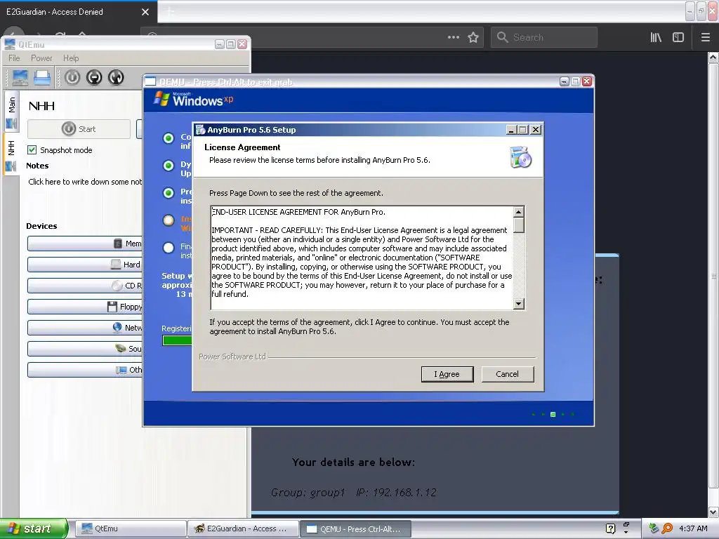Expand the Memory device section
This screenshot has width=719, height=539.
point(85,244)
